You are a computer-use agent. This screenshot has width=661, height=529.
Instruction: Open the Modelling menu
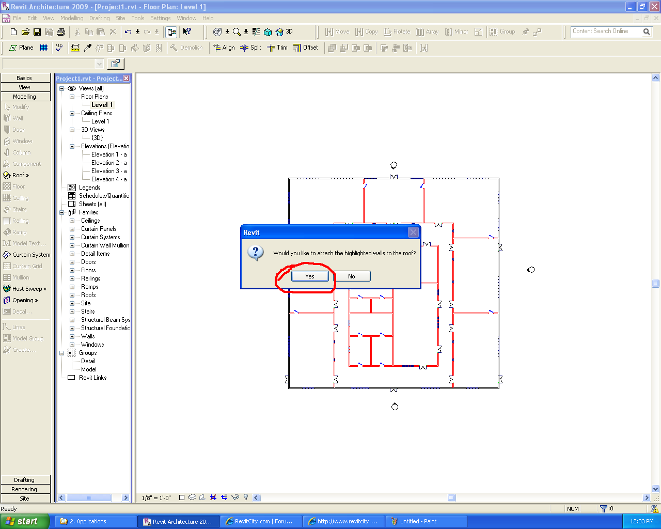click(x=72, y=18)
